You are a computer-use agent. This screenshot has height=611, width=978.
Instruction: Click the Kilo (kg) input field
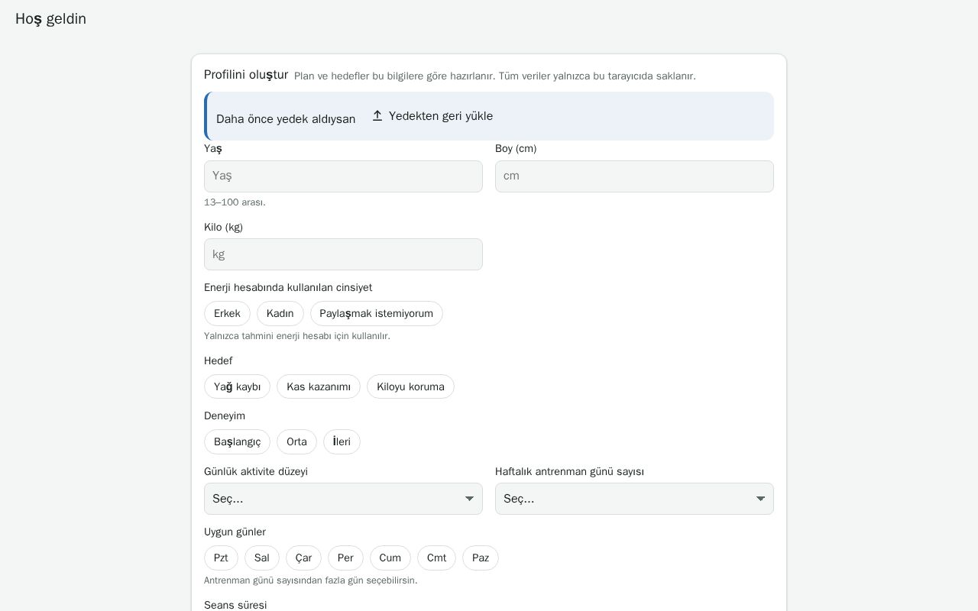(x=343, y=254)
